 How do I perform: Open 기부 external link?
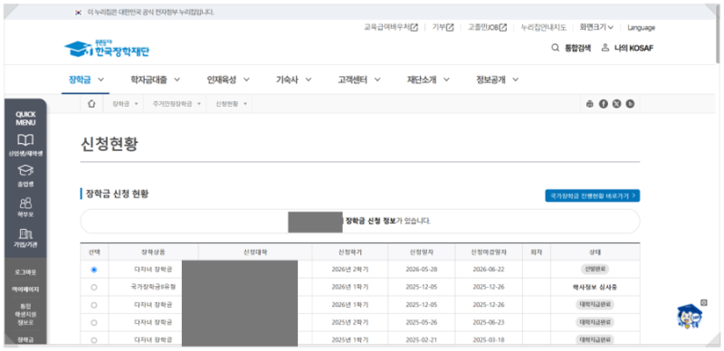point(443,27)
